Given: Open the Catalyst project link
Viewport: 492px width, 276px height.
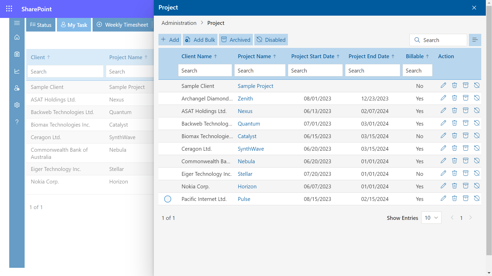Looking at the screenshot, I should [247, 136].
